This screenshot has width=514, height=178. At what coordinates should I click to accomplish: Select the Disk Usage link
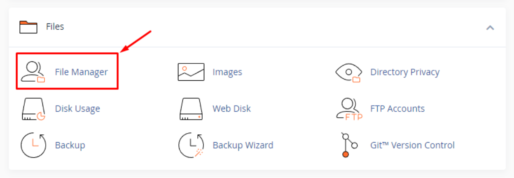click(77, 109)
